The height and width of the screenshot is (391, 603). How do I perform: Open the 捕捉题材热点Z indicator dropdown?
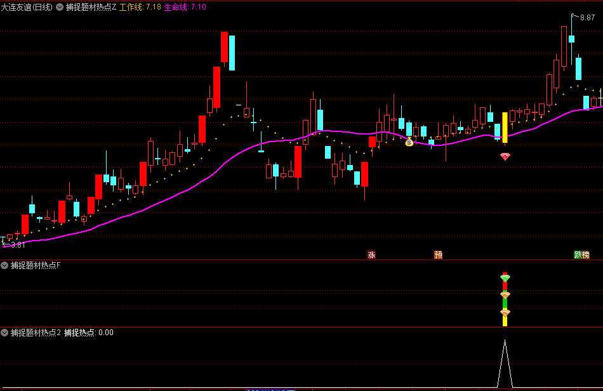pos(60,7)
